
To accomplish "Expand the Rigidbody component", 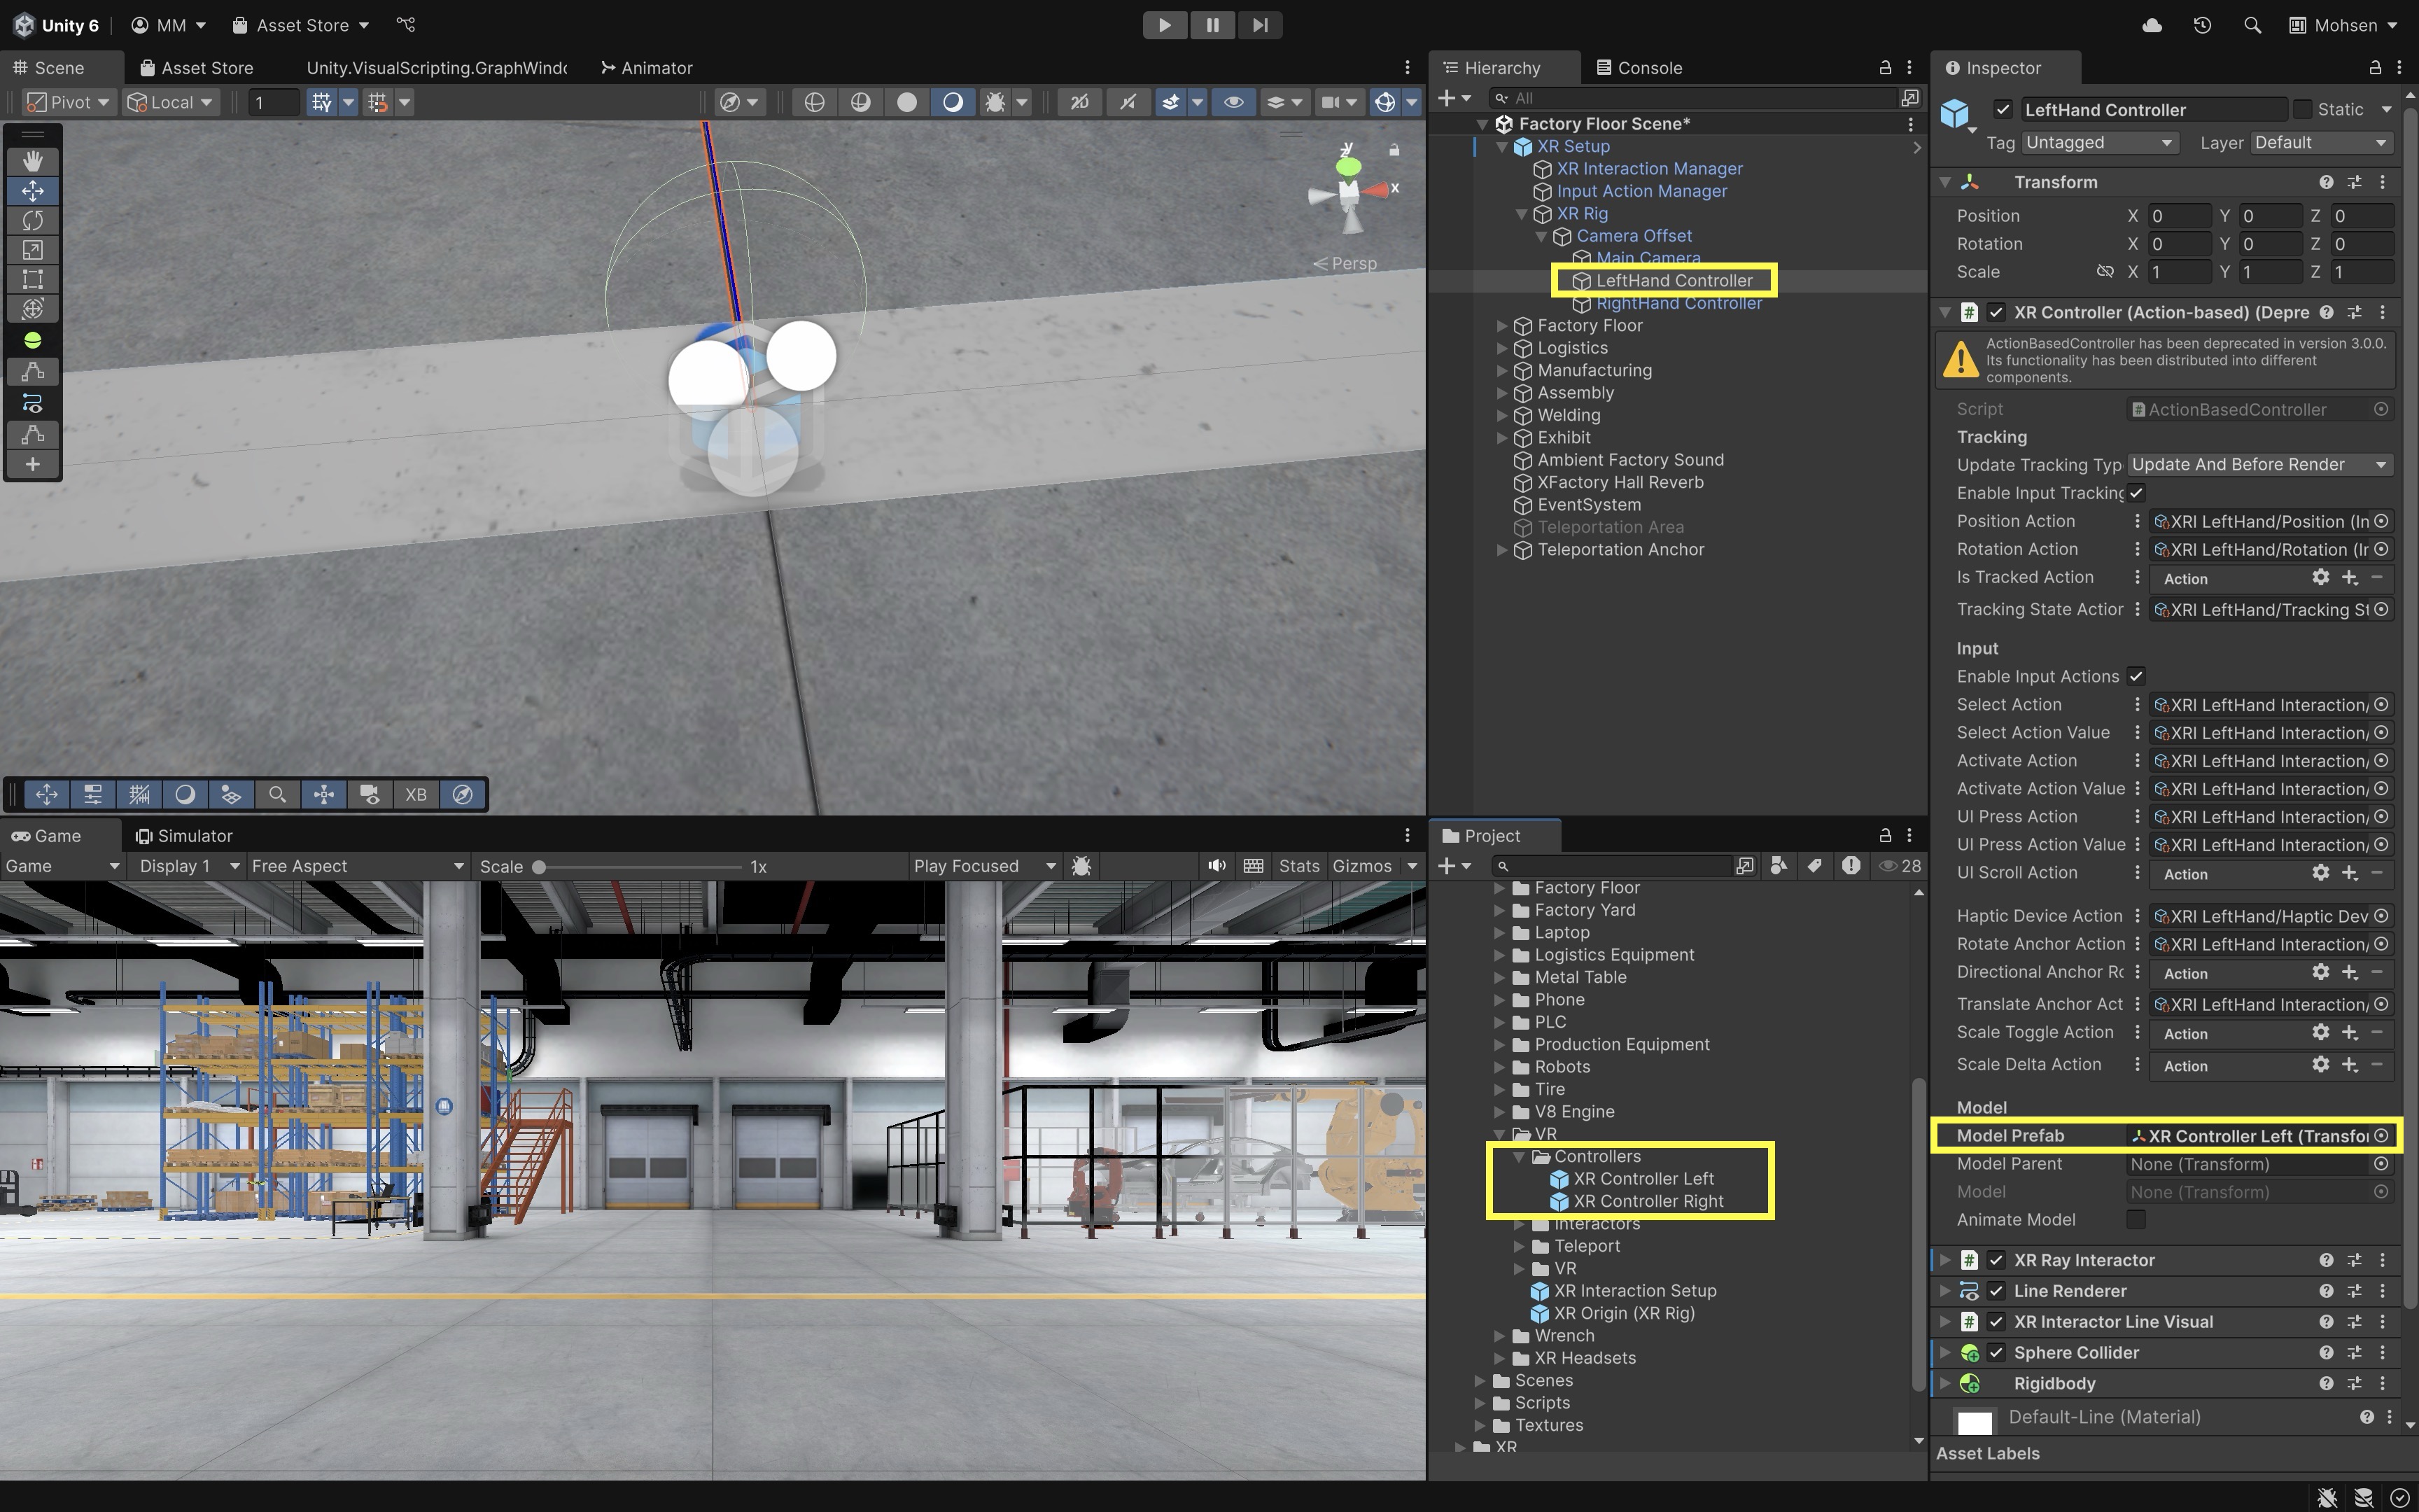I will click(1945, 1383).
